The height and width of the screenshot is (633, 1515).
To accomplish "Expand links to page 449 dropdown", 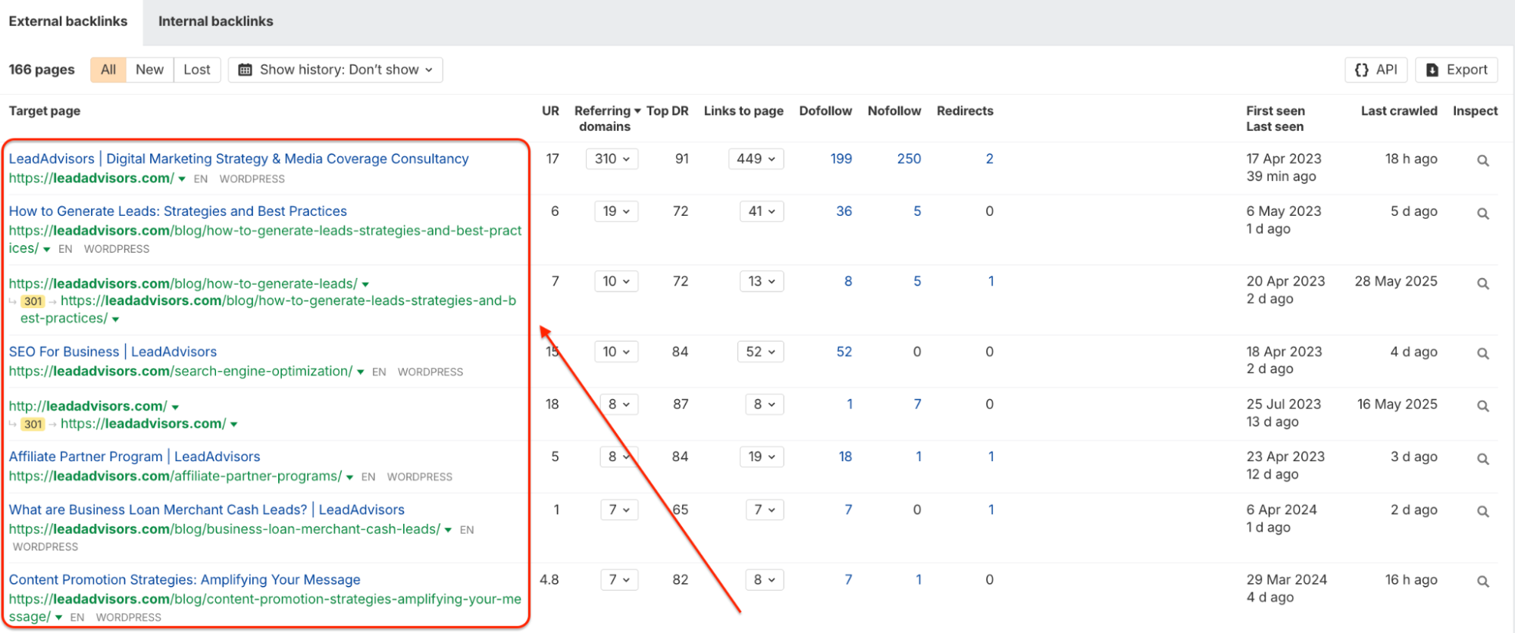I will pyautogui.click(x=756, y=159).
